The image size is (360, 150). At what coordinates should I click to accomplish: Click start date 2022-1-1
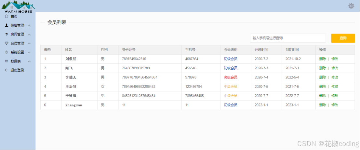(x=261, y=105)
